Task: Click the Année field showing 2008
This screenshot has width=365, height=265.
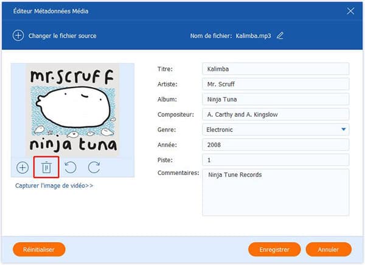Action: 276,145
